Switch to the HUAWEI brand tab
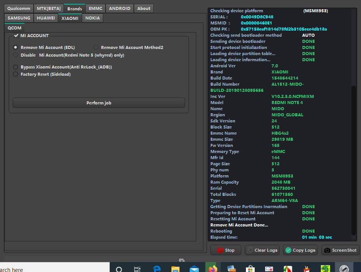Screen dimensions: 361x272 [x=46, y=18]
